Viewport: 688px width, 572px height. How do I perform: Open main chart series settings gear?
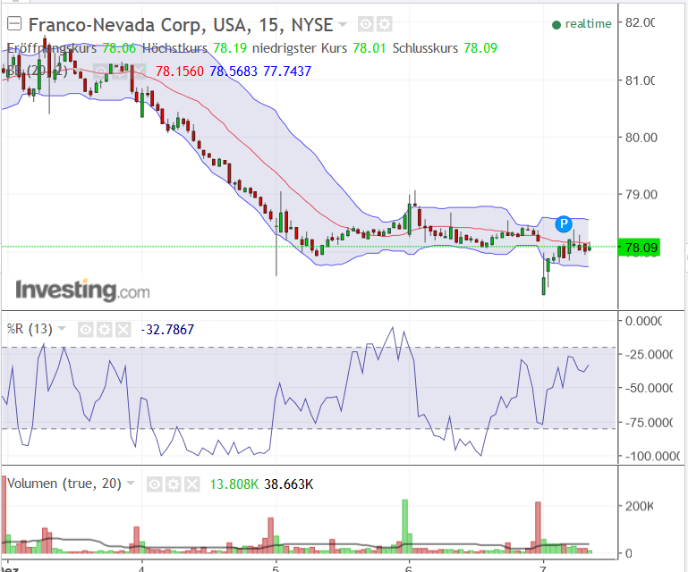tap(384, 24)
